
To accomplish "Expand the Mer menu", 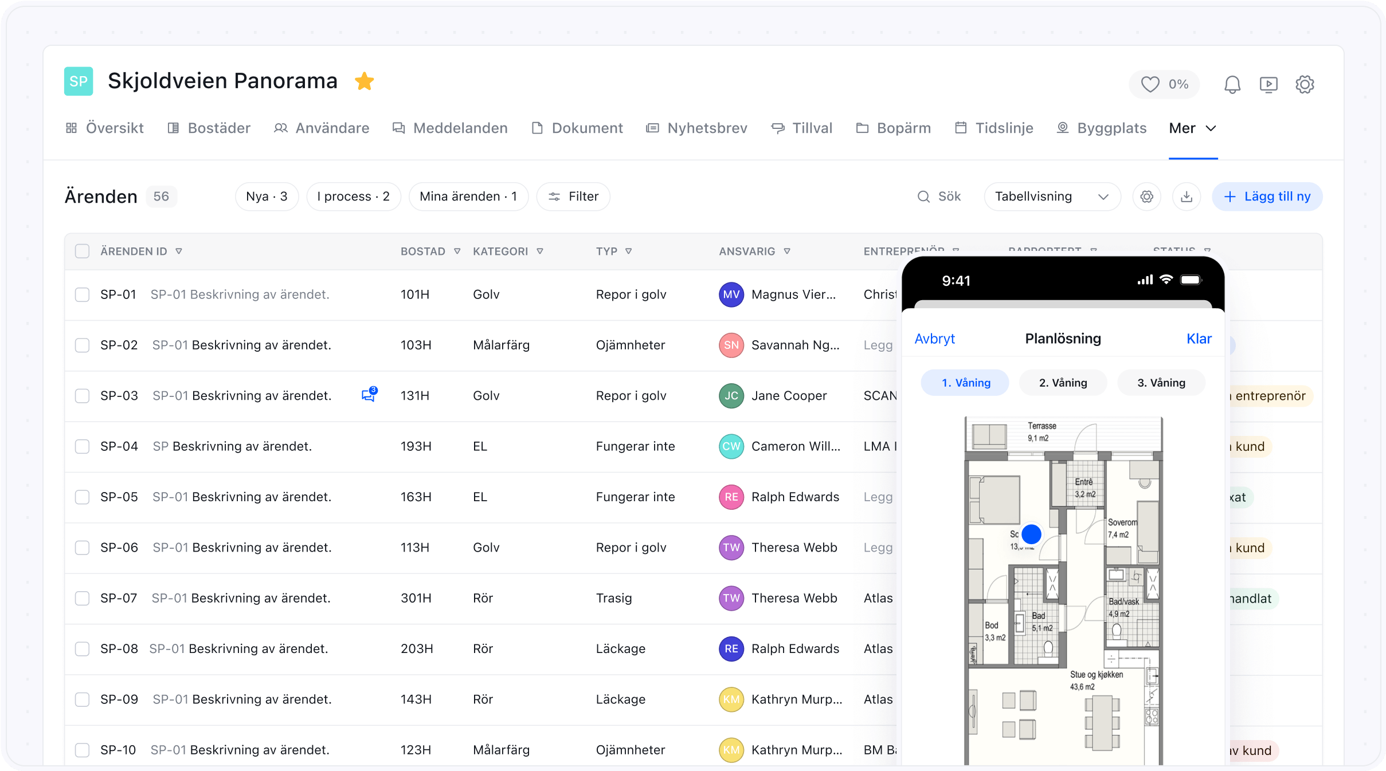I will 1192,128.
